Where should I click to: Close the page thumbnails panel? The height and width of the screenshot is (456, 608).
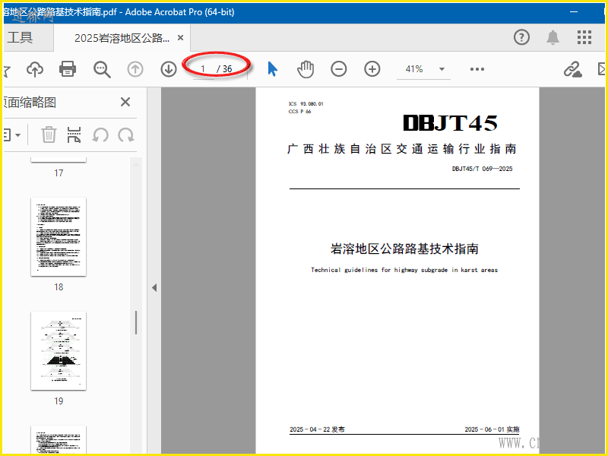pyautogui.click(x=125, y=102)
